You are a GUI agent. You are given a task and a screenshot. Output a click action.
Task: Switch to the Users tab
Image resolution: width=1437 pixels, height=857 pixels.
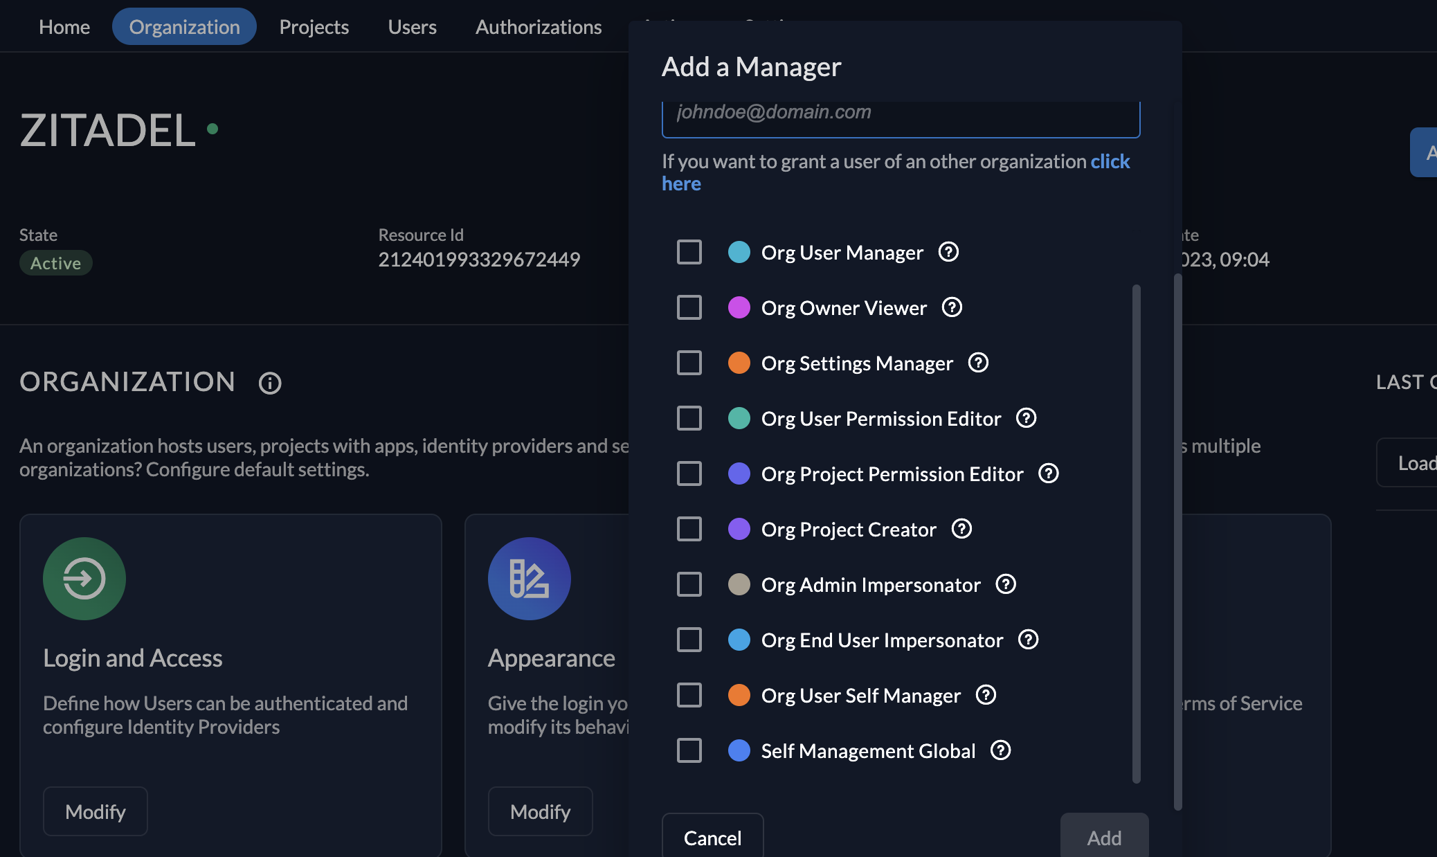(x=412, y=27)
